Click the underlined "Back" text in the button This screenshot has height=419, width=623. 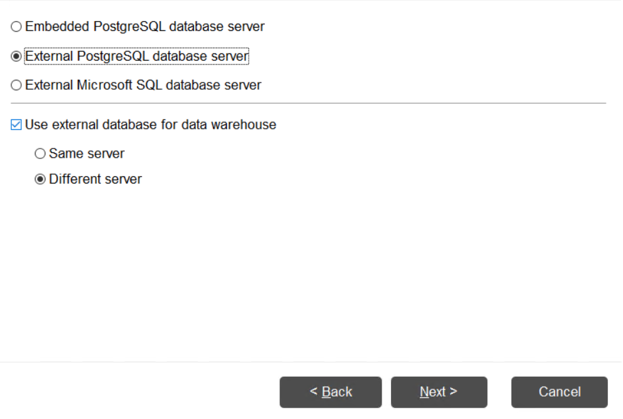(336, 392)
